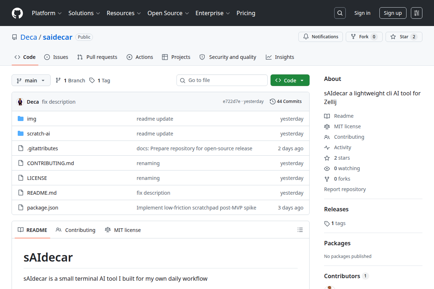Click the Activity pulse icon
The height and width of the screenshot is (289, 434).
click(327, 147)
